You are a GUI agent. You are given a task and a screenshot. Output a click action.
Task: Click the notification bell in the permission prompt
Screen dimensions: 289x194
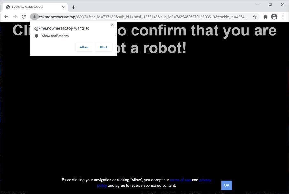coord(36,36)
